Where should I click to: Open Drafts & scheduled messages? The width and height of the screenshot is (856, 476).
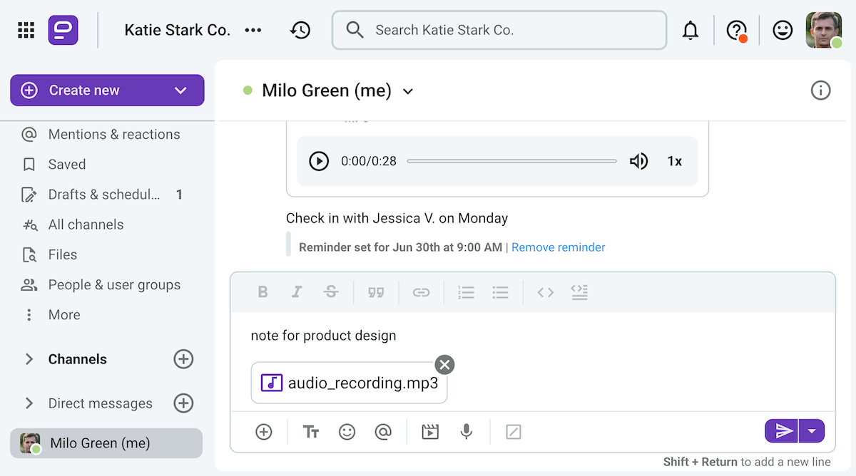coord(104,195)
